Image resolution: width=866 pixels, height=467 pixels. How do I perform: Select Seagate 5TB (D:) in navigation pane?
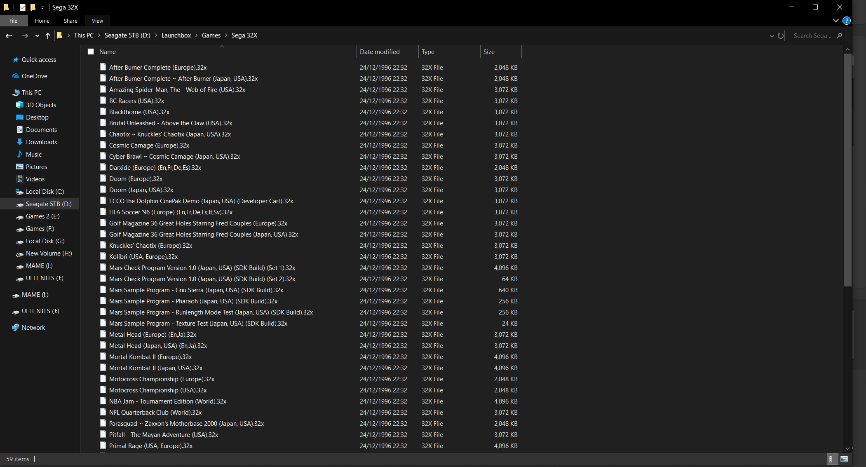40,204
